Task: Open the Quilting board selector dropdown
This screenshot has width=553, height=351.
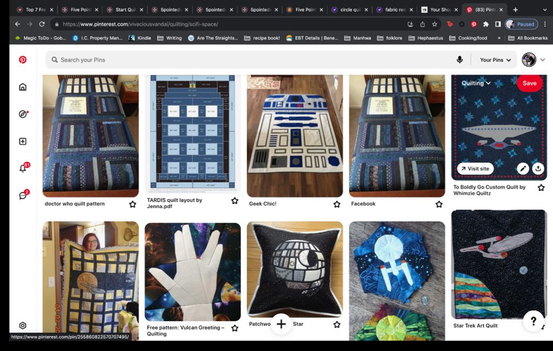Action: point(476,84)
